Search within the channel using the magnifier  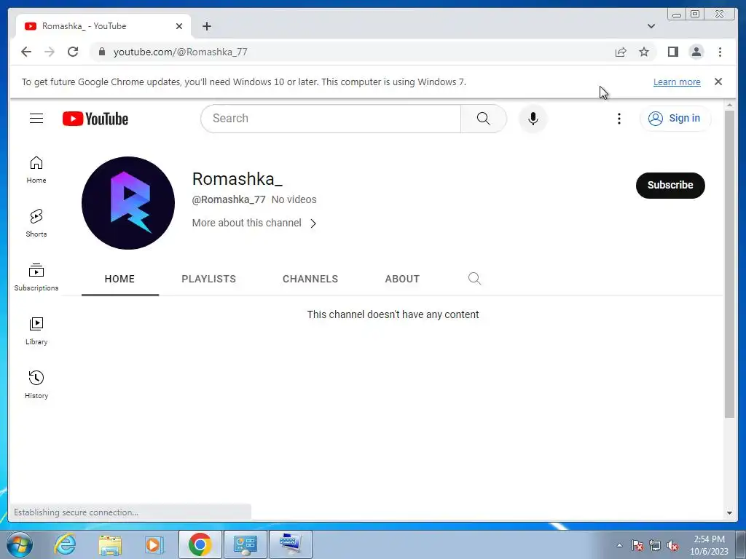pyautogui.click(x=474, y=279)
